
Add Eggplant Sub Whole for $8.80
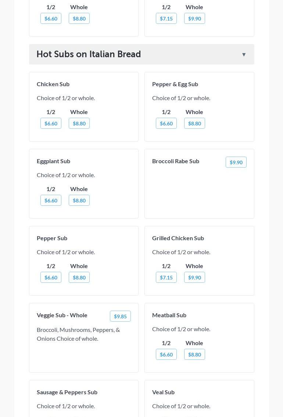79,201
